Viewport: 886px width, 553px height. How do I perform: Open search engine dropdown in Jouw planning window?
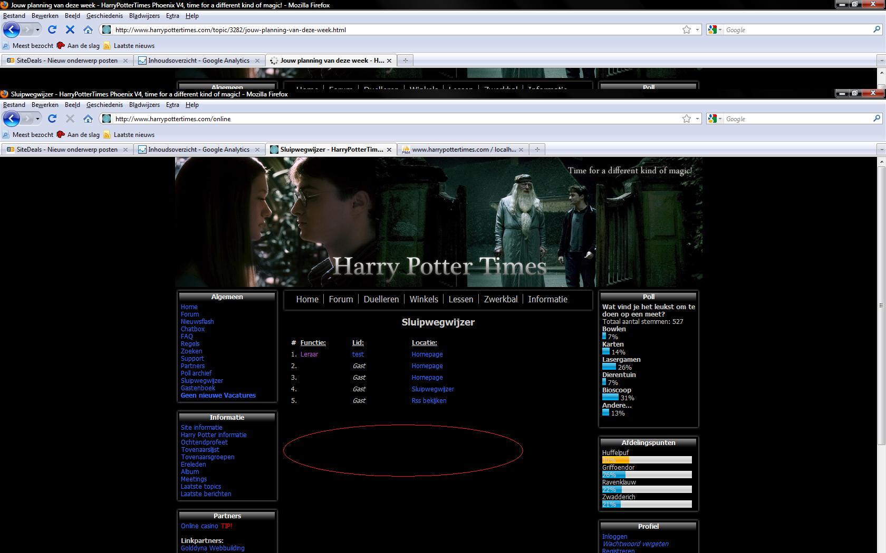tap(719, 30)
